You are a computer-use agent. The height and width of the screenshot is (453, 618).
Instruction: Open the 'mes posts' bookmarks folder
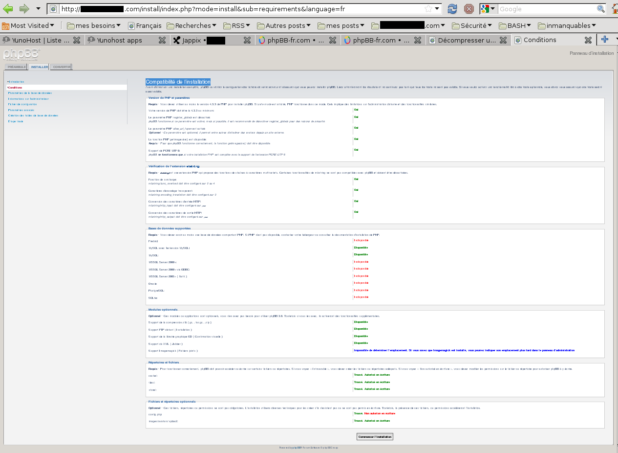click(x=341, y=25)
